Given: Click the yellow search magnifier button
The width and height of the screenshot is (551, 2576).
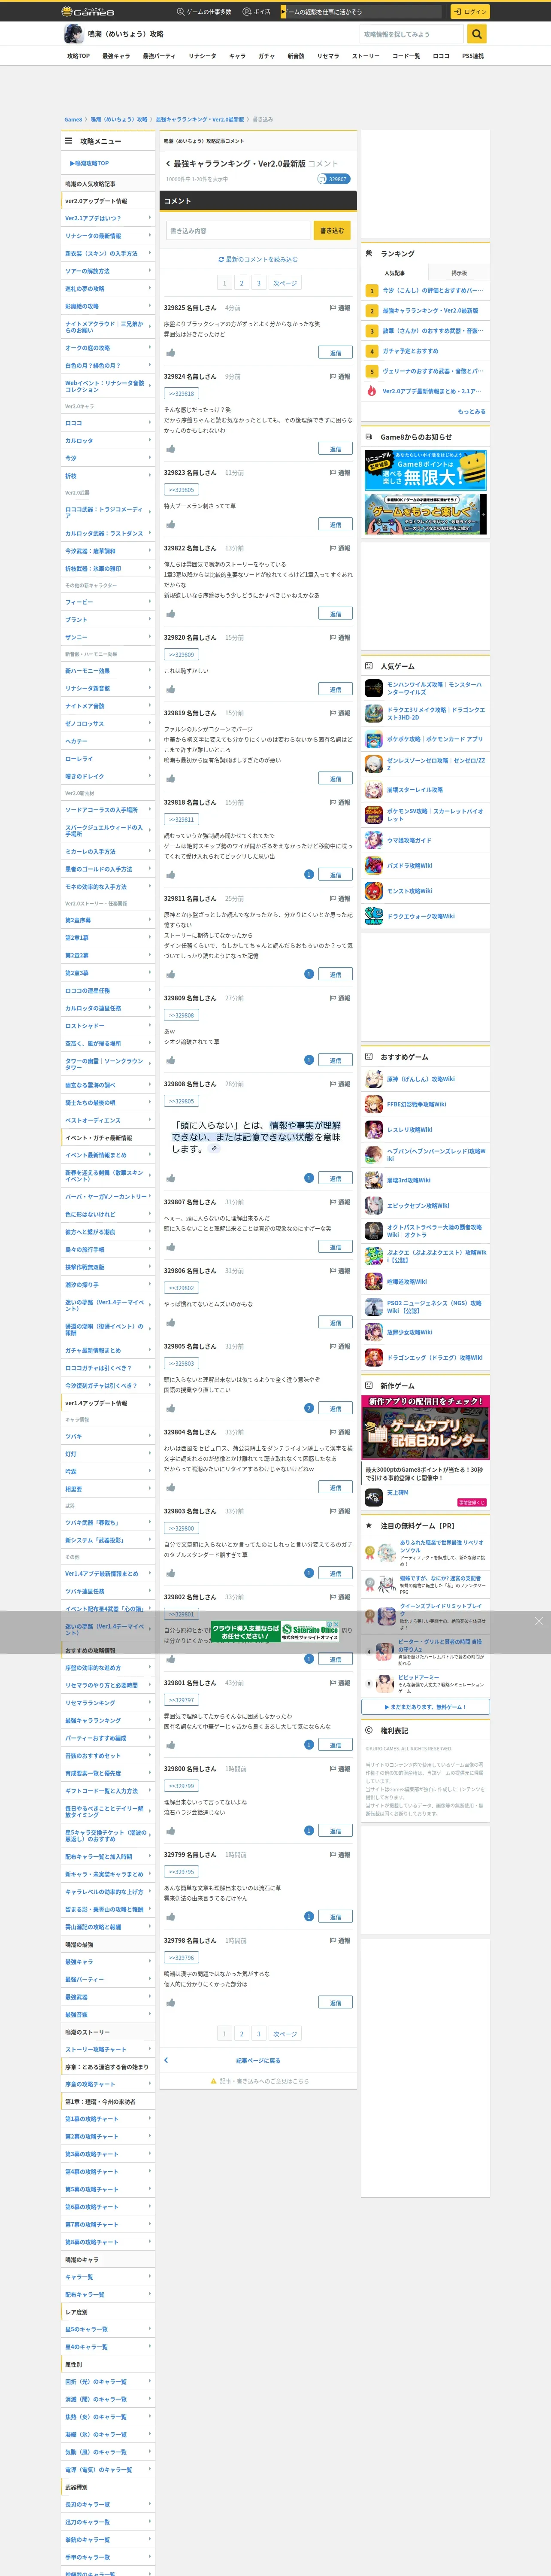Looking at the screenshot, I should click(x=477, y=34).
